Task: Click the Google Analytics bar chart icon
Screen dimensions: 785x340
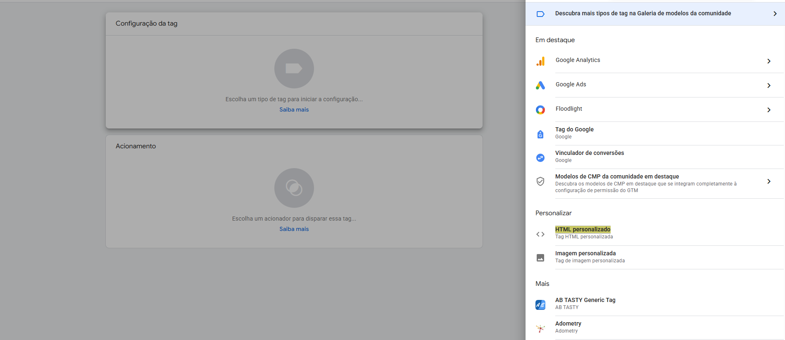Action: [x=540, y=61]
